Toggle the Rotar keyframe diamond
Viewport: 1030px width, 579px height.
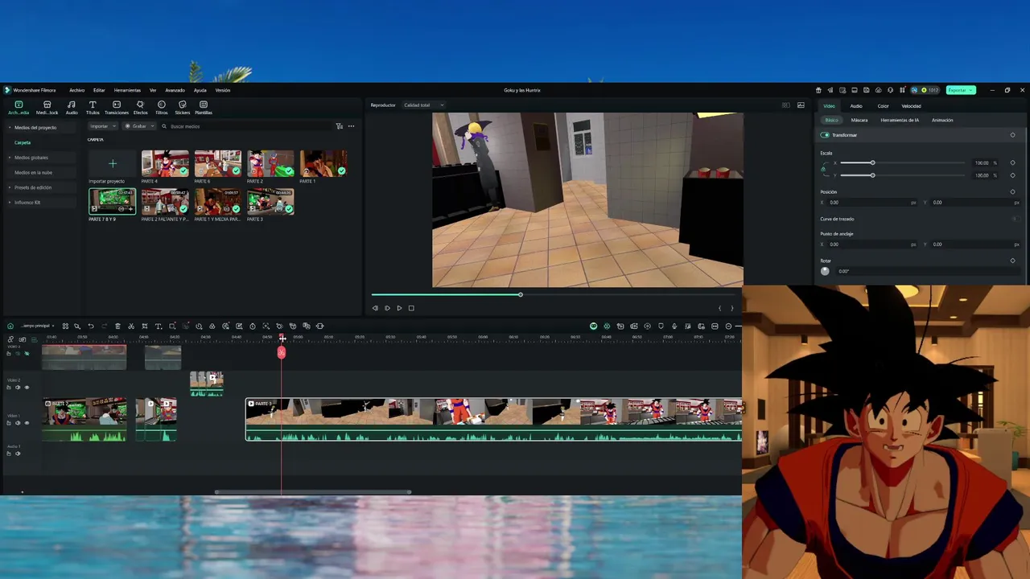pyautogui.click(x=1012, y=261)
